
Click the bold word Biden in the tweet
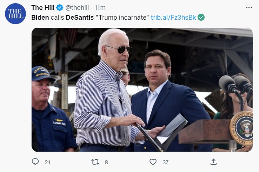pos(40,17)
